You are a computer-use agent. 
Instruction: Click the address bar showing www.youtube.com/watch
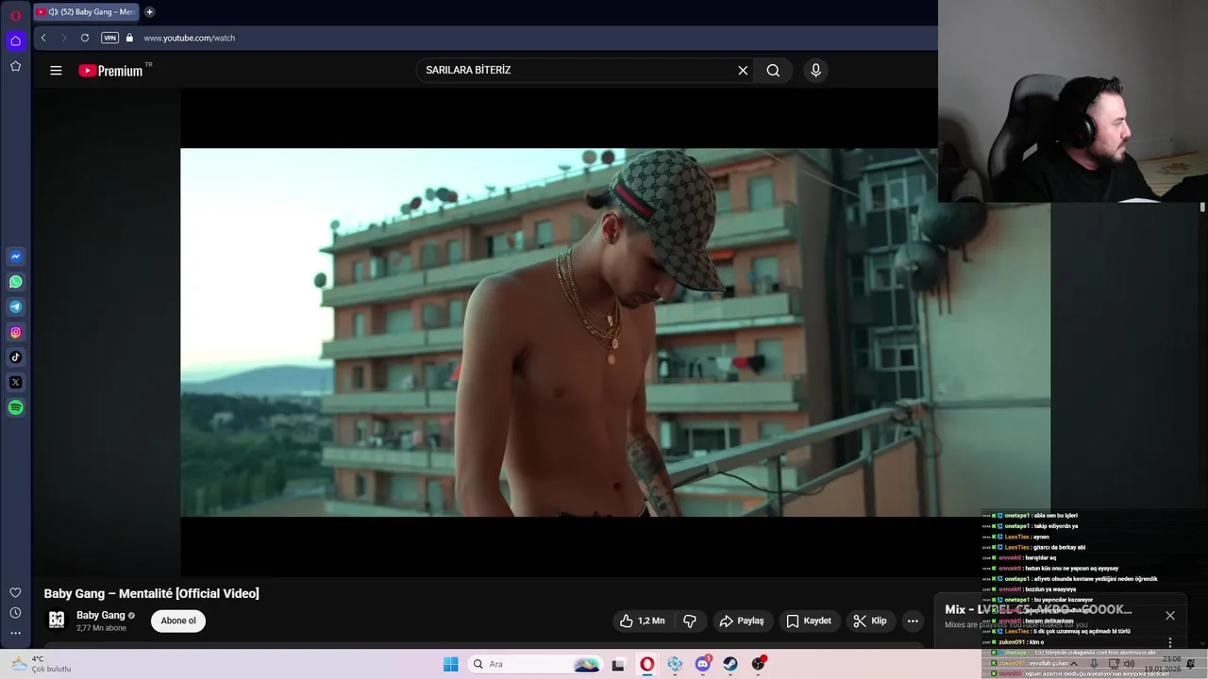point(189,38)
